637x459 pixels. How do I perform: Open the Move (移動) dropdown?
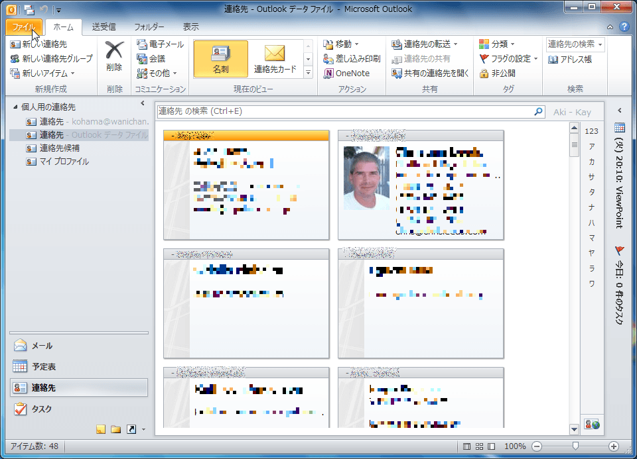[x=341, y=44]
